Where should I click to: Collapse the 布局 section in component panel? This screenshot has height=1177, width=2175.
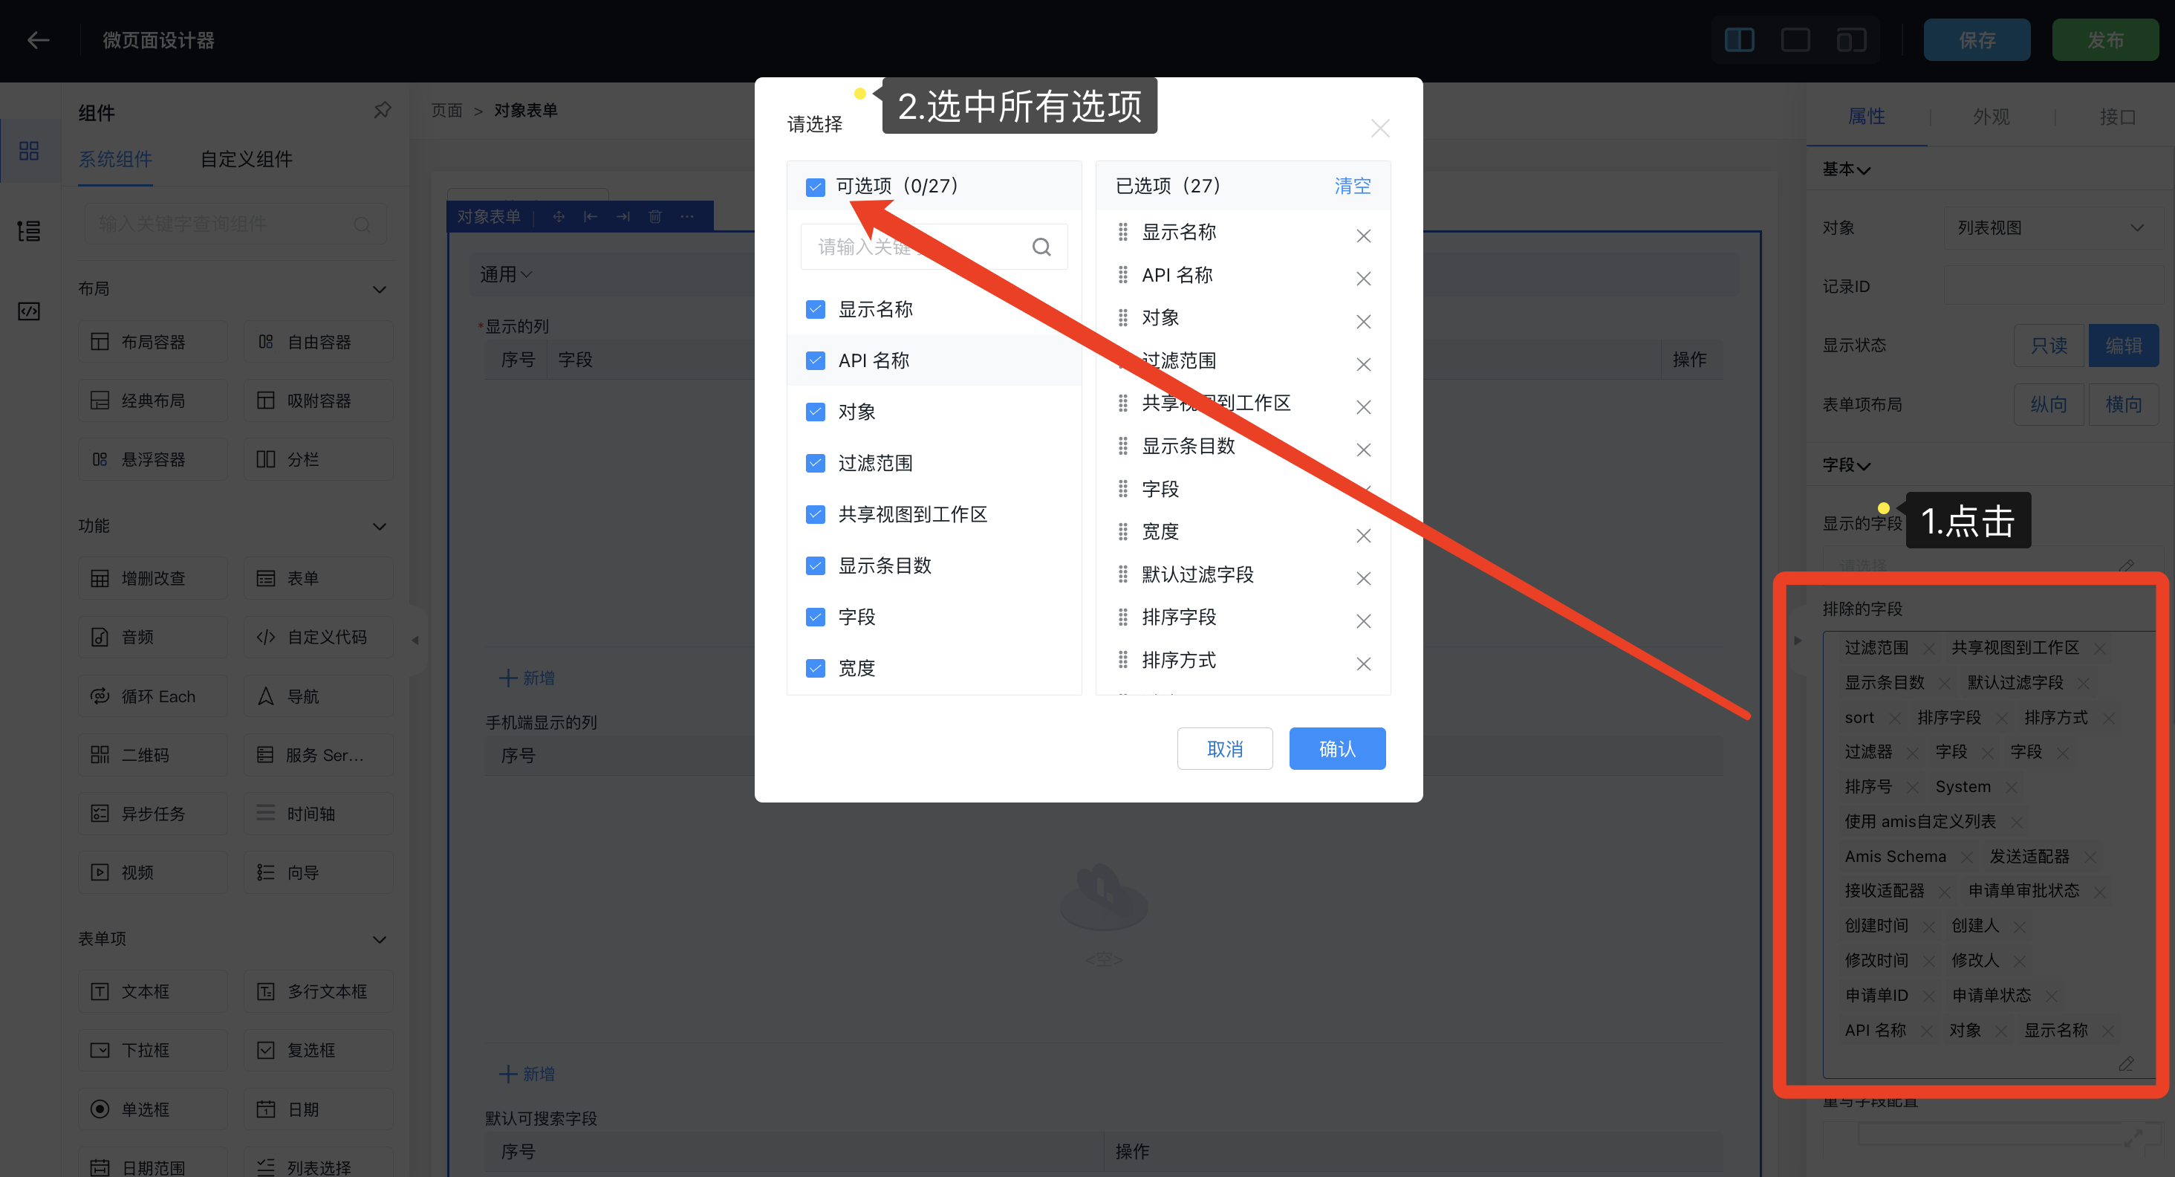[x=378, y=288]
